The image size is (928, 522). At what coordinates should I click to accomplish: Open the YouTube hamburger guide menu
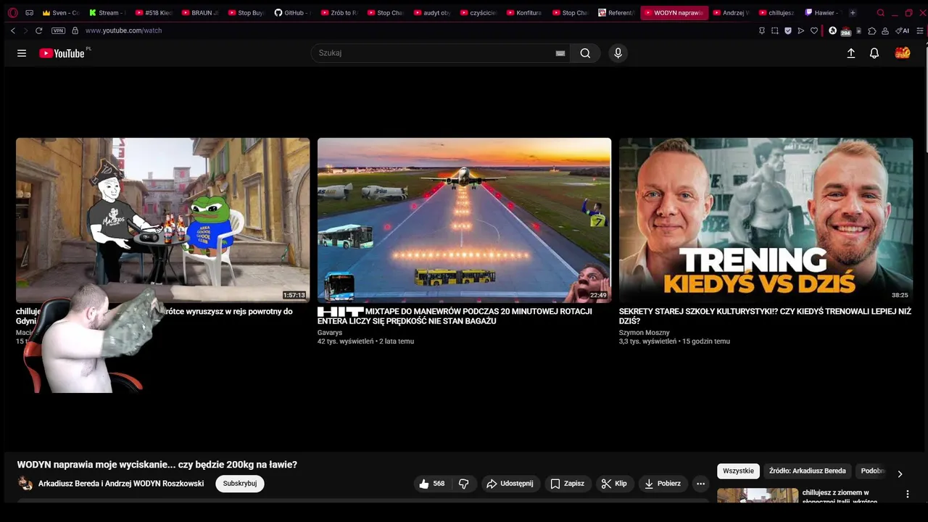coord(22,53)
